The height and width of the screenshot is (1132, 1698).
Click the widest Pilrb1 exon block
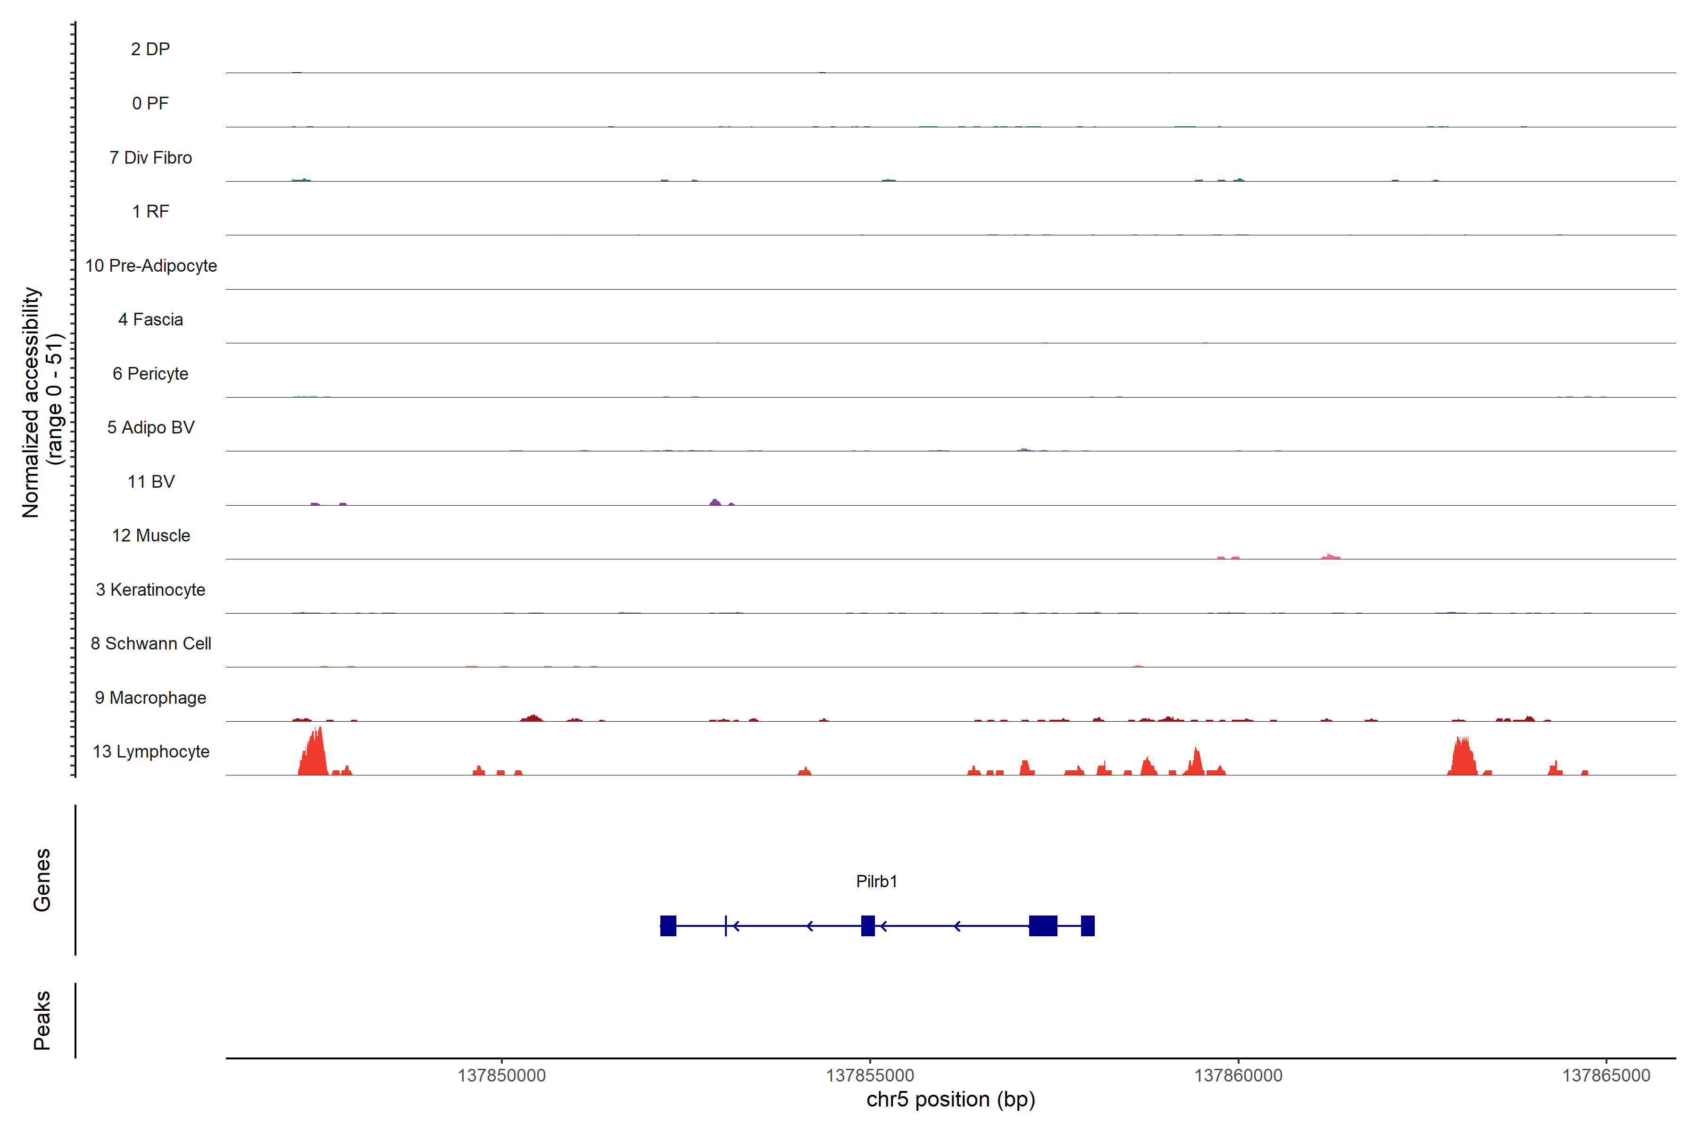(x=1042, y=925)
